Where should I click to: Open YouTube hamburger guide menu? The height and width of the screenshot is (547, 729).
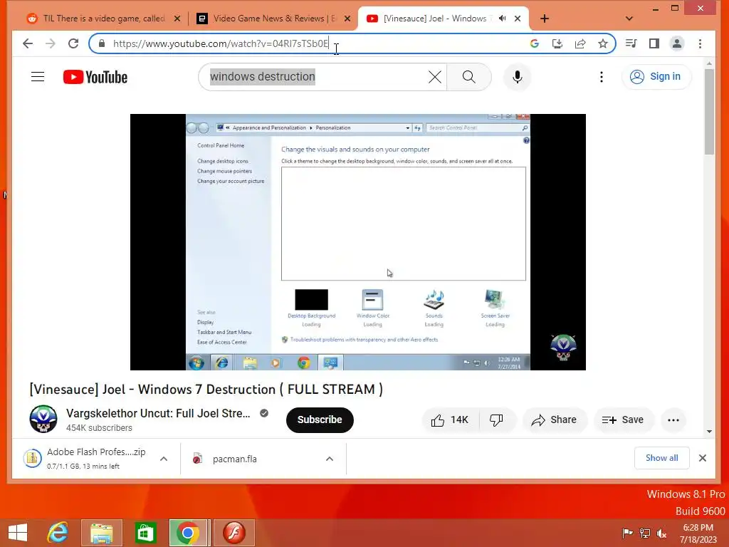(38, 77)
